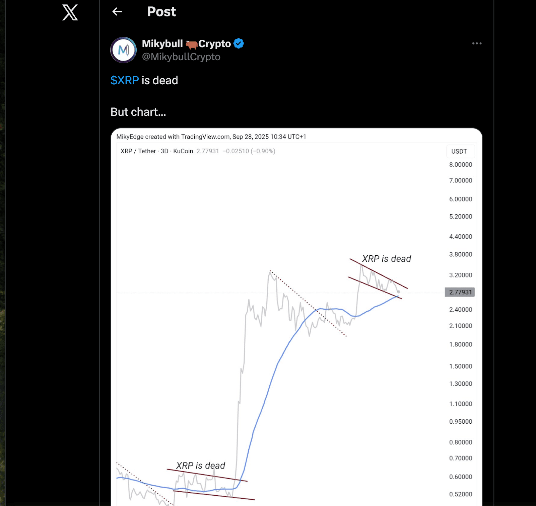Click the 8.00000 price axis label
Screen dimensions: 536x506
(x=460, y=165)
